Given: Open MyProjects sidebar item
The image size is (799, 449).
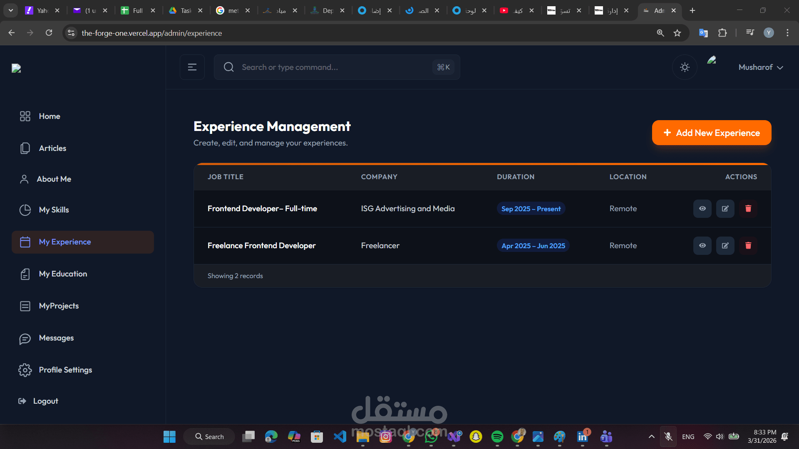Looking at the screenshot, I should tap(59, 306).
